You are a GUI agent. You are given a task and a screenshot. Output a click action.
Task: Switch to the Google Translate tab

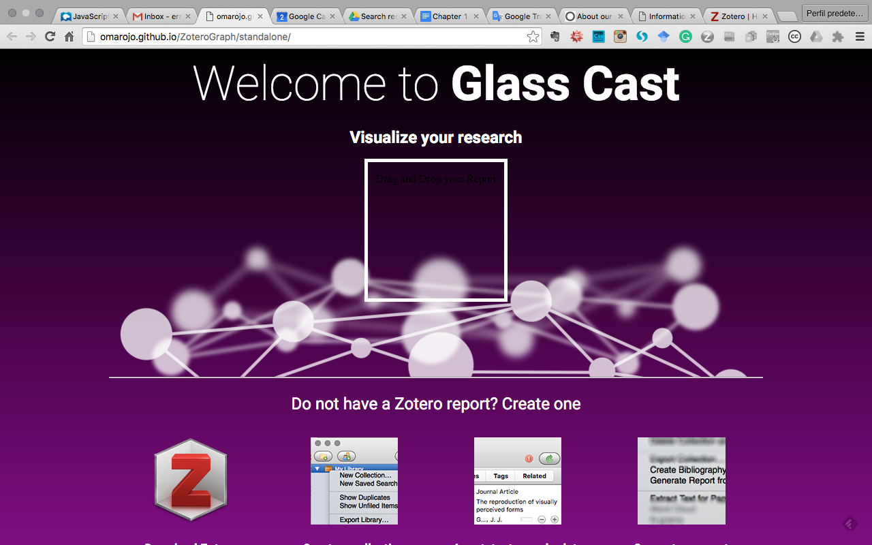pyautogui.click(x=523, y=16)
